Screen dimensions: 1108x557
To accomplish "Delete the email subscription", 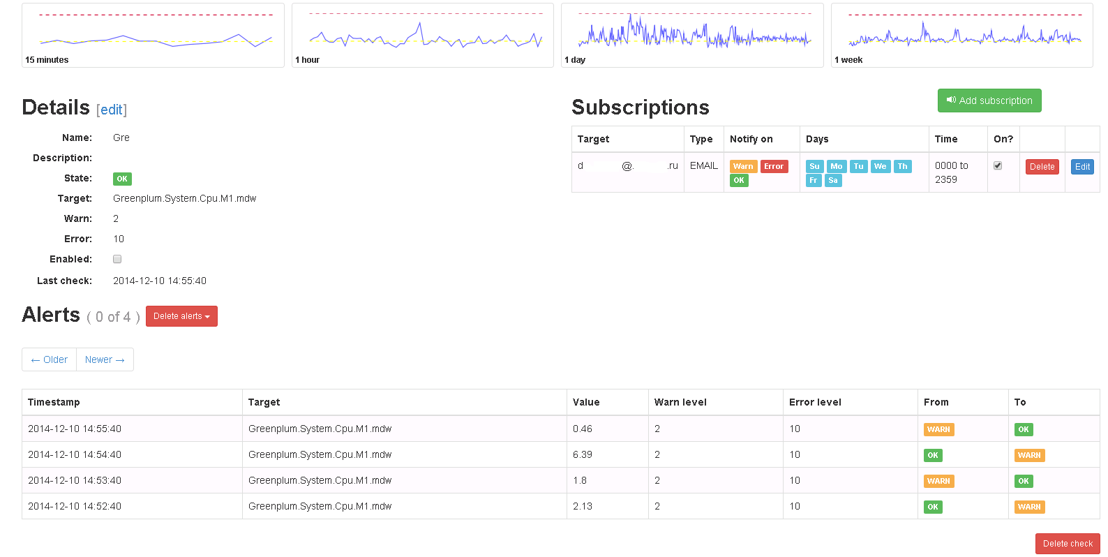I will click(1042, 167).
